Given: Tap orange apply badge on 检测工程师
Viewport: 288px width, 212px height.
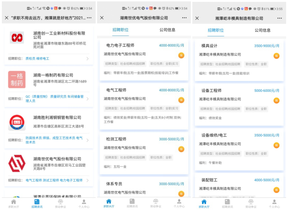Looking at the screenshot, I should point(181,149).
